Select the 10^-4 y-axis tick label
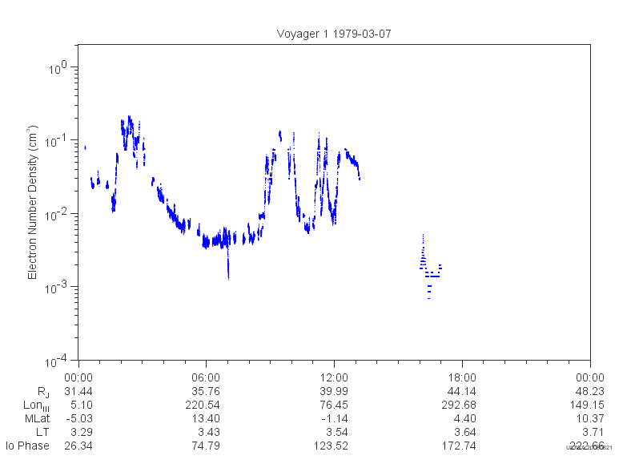Image resolution: width=635 pixels, height=472 pixels. 55,361
